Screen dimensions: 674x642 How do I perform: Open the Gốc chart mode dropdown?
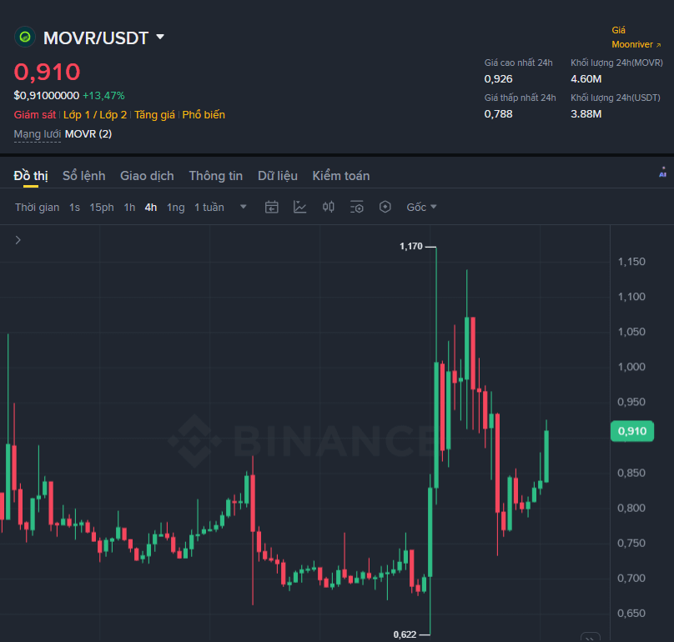[x=422, y=207]
